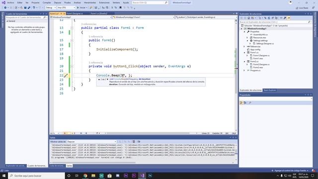Search in Explorador de soluciones box
Image resolution: width=318 pixels, height=179 pixels.
[275, 22]
